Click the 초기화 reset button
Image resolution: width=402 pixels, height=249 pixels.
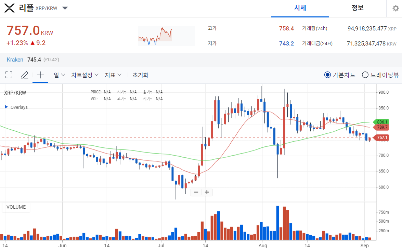[x=140, y=75]
